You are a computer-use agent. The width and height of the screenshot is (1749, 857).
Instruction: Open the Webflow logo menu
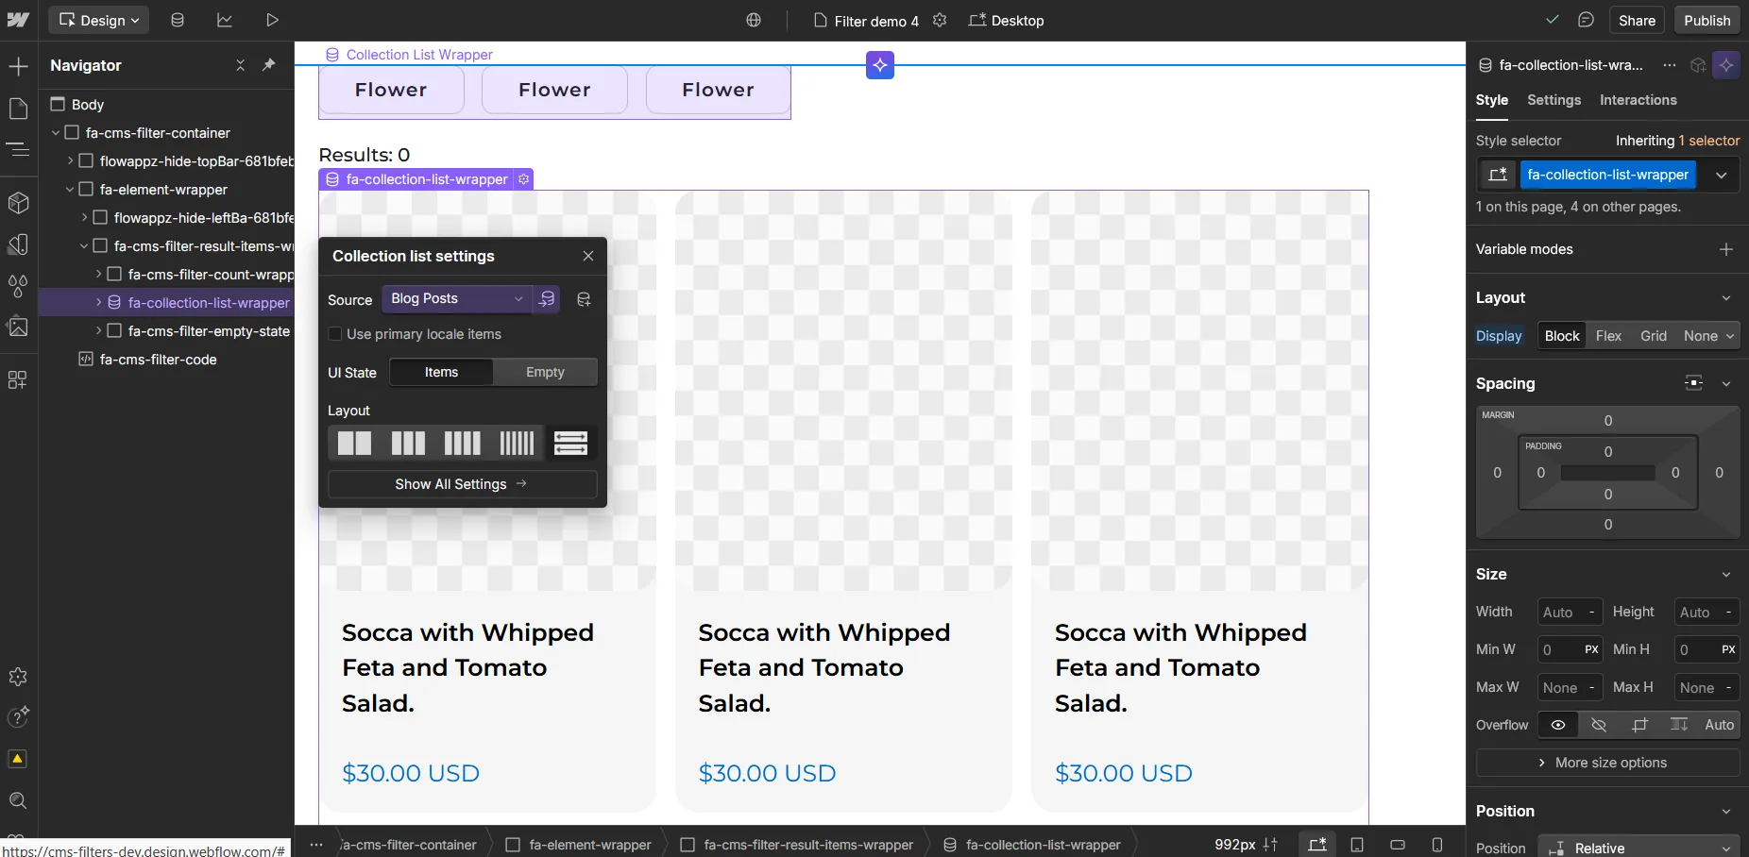click(18, 20)
